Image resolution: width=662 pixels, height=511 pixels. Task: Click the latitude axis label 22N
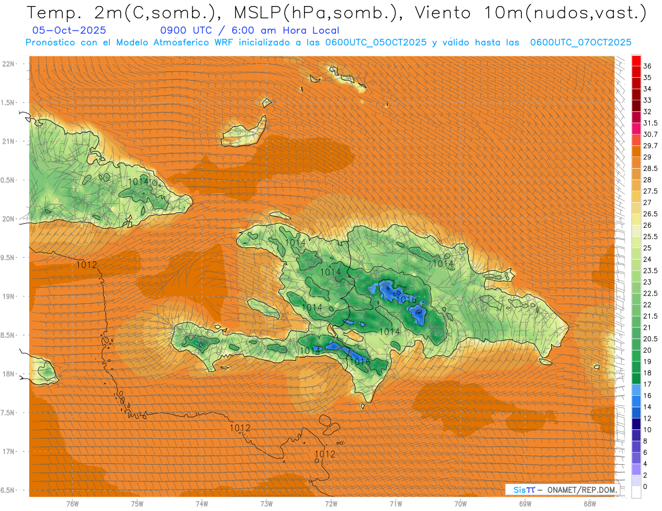(9, 64)
